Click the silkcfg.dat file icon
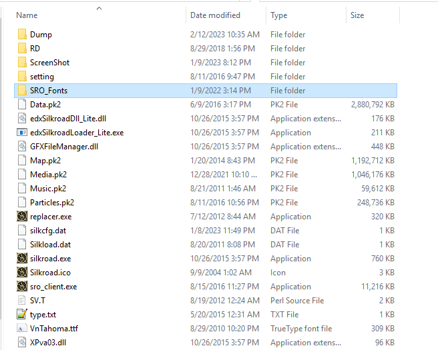 pyautogui.click(x=22, y=231)
